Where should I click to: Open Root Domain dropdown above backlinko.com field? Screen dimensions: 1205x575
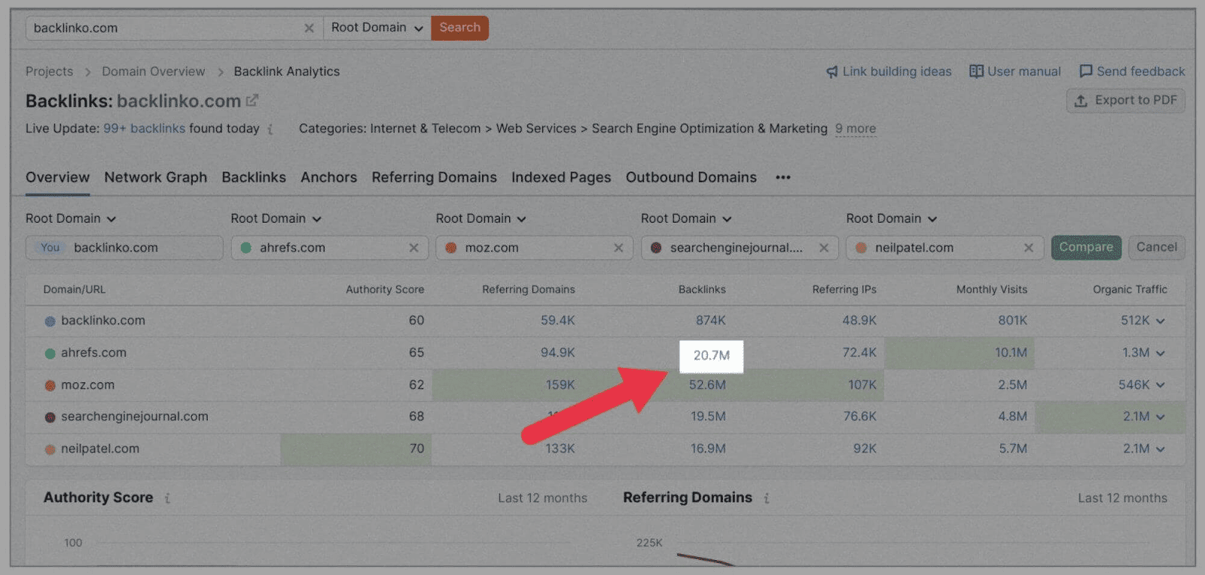coord(71,219)
